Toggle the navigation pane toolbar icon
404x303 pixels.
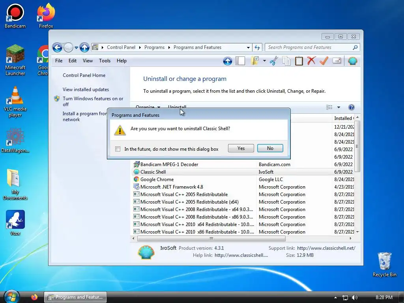tap(240, 61)
